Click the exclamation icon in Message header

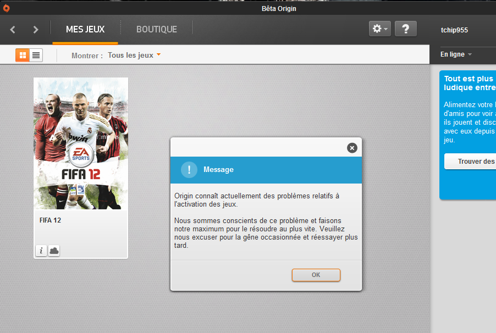189,170
